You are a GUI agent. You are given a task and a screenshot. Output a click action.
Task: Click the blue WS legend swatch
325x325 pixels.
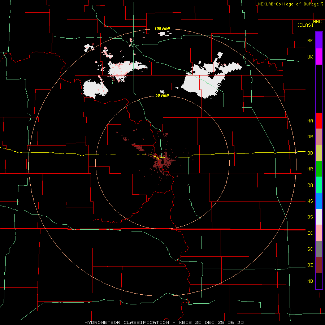point(319,201)
